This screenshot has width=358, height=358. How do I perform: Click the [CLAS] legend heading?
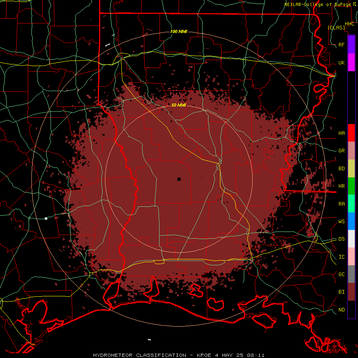[x=336, y=27]
